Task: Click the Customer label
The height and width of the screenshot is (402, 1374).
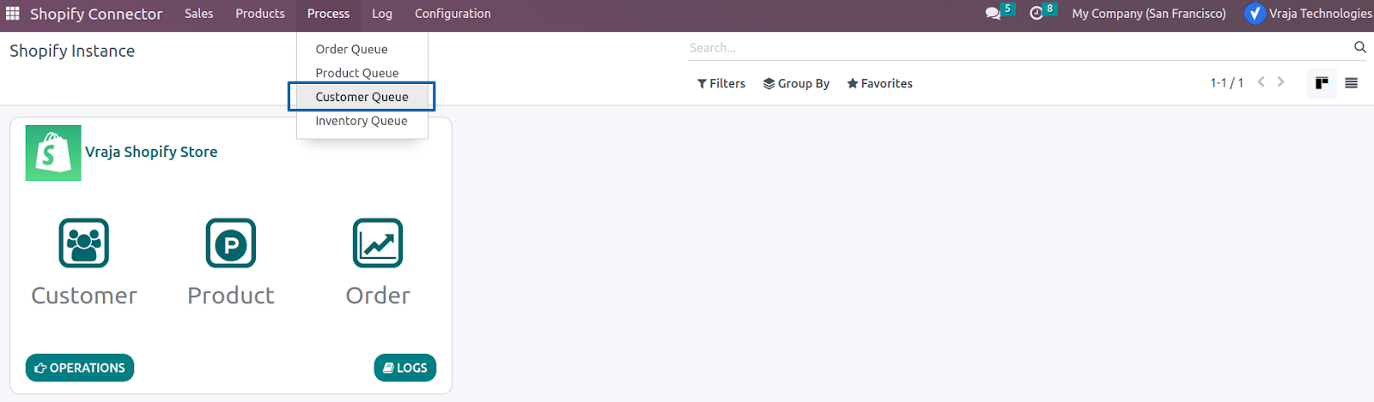Action: [84, 295]
